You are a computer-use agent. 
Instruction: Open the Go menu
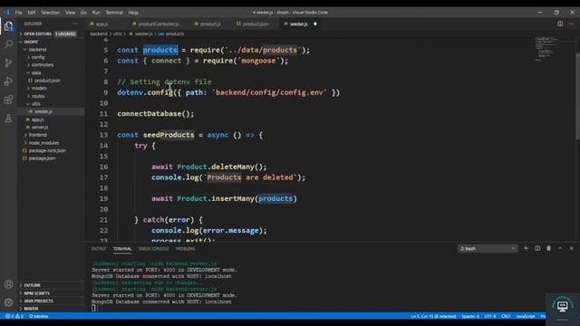click(83, 12)
